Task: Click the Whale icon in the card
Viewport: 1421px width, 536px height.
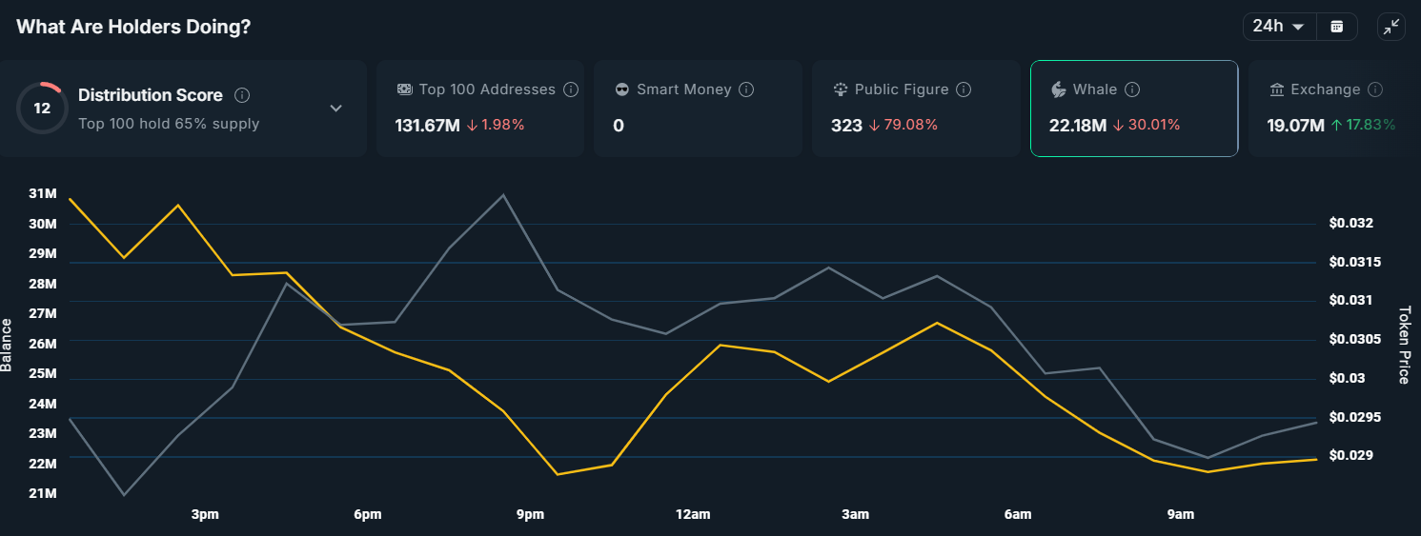Action: (1058, 89)
